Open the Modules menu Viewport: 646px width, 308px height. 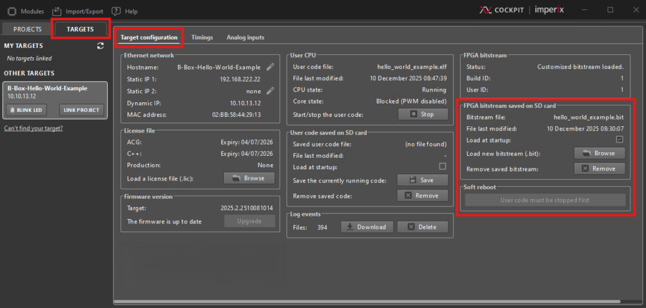pyautogui.click(x=26, y=11)
